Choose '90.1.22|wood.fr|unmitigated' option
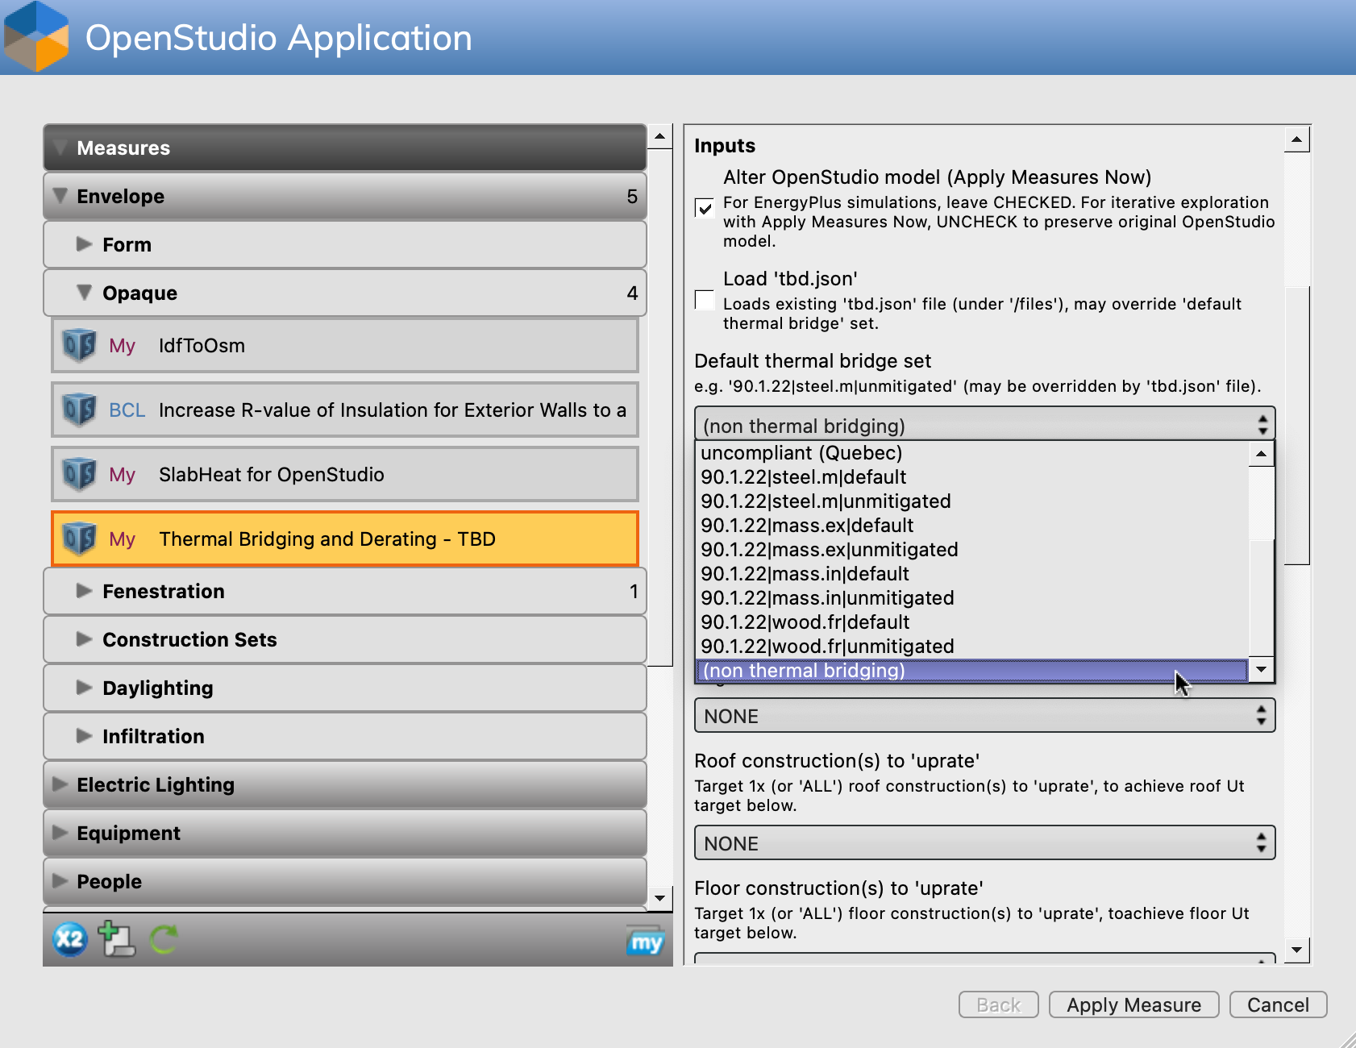1356x1048 pixels. tap(972, 647)
